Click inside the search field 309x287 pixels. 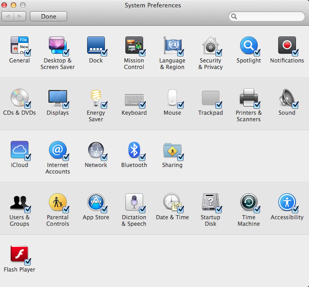point(267,16)
